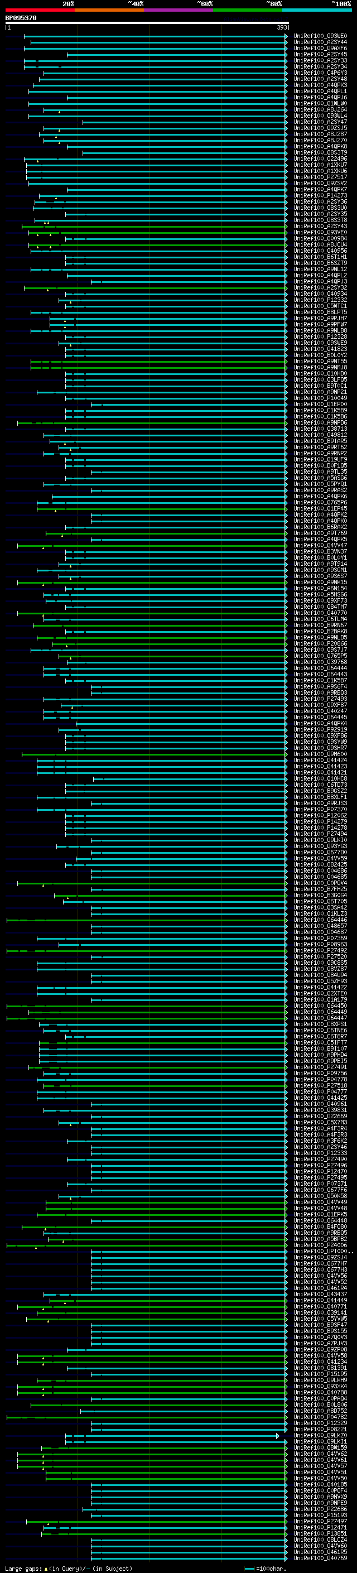The image size is (357, 1573).
Task: Open hit UniRef100_Q9XF86
Action: [x=320, y=736]
